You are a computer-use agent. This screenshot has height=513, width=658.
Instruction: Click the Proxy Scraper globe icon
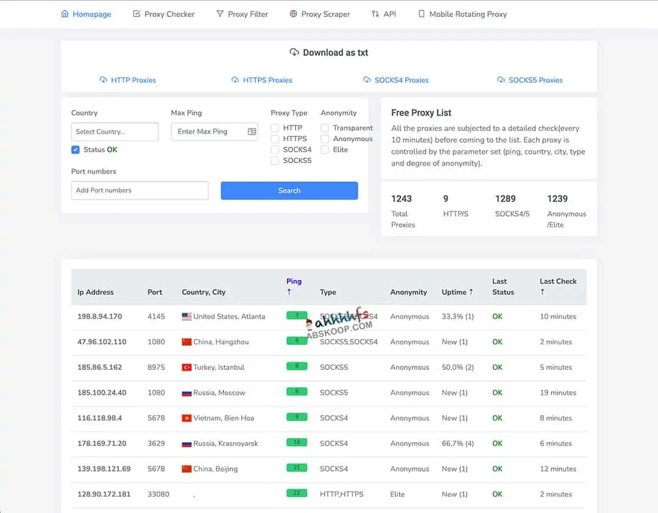tap(293, 14)
